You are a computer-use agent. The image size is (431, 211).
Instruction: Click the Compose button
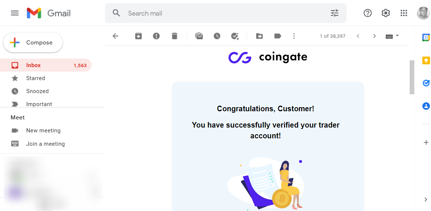[x=33, y=43]
